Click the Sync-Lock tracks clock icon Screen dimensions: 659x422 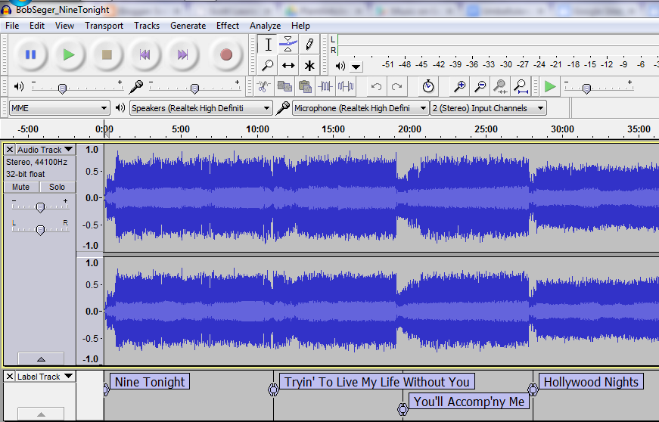click(x=427, y=86)
